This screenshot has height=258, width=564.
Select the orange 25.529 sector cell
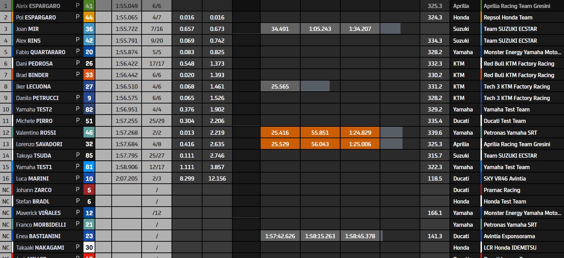click(x=280, y=144)
